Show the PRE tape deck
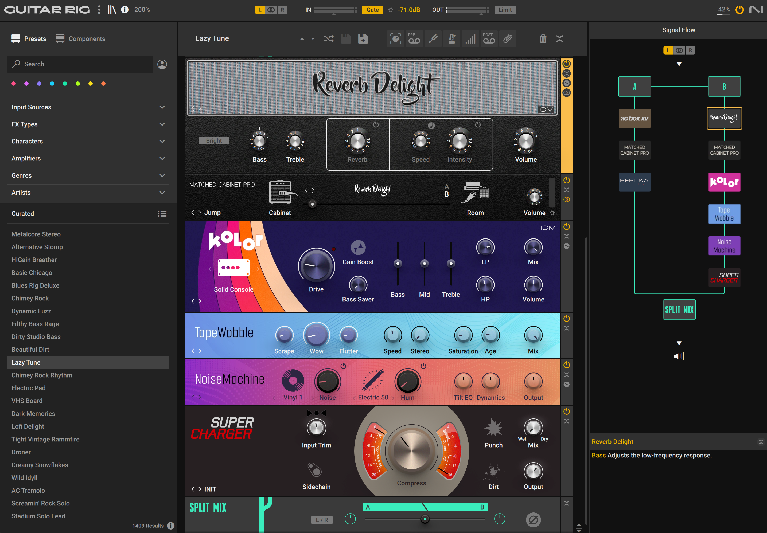Viewport: 767px width, 533px height. click(x=414, y=39)
